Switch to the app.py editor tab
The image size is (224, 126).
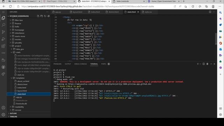click(58, 12)
